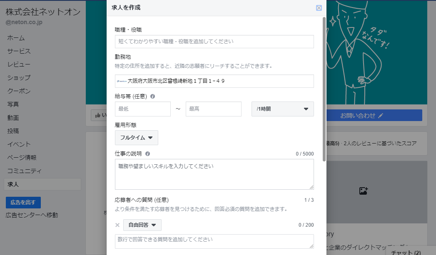Remove the 自由回答 question via X icon
This screenshot has width=436, height=255.
pos(117,225)
